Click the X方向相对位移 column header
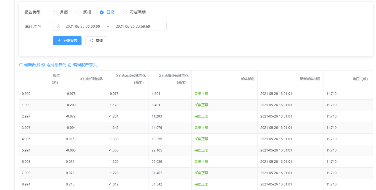Image resolution: width=376 pixels, height=190 pixels. [x=84, y=79]
